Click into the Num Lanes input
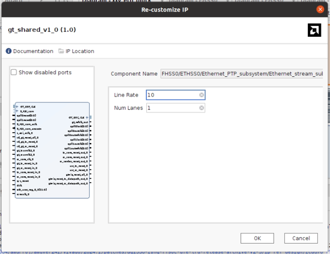Screen dimensions: 330x254 [x=172, y=108]
